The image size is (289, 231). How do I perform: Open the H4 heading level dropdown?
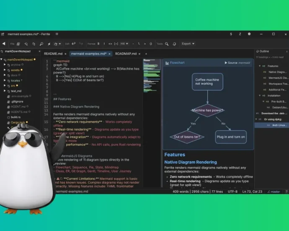pyautogui.click(x=124, y=44)
